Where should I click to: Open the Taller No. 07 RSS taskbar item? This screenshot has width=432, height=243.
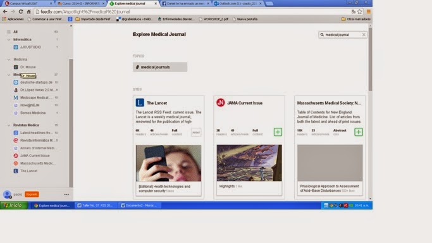pos(96,205)
